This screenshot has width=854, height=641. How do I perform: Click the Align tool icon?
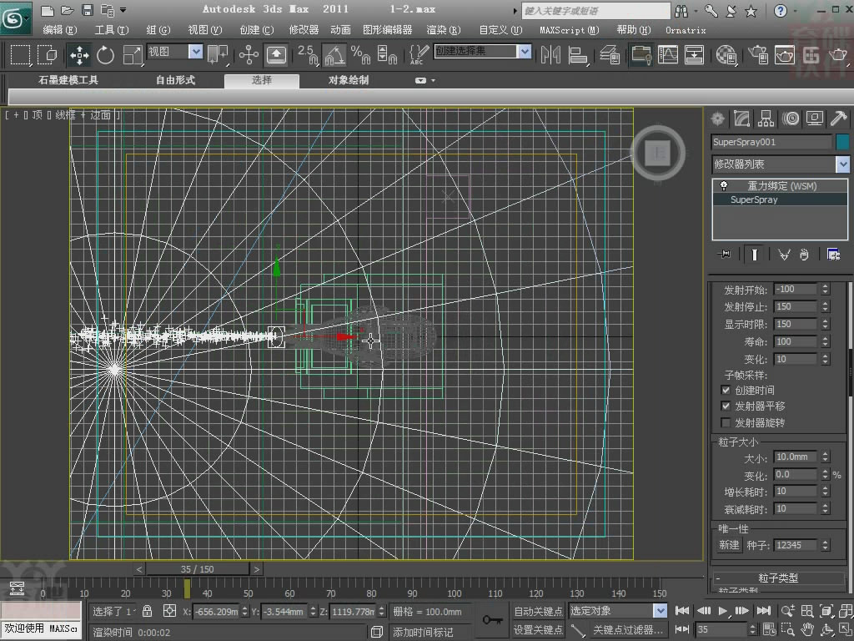point(577,55)
